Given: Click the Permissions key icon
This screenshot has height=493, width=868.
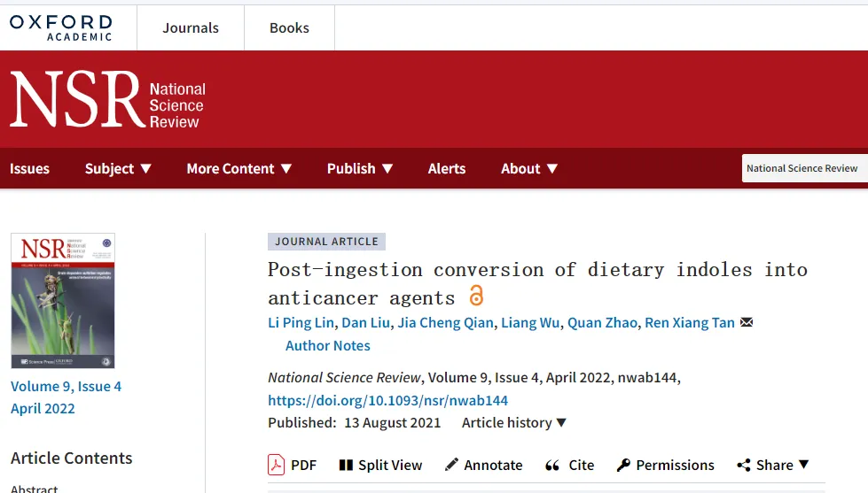Looking at the screenshot, I should pyautogui.click(x=623, y=465).
